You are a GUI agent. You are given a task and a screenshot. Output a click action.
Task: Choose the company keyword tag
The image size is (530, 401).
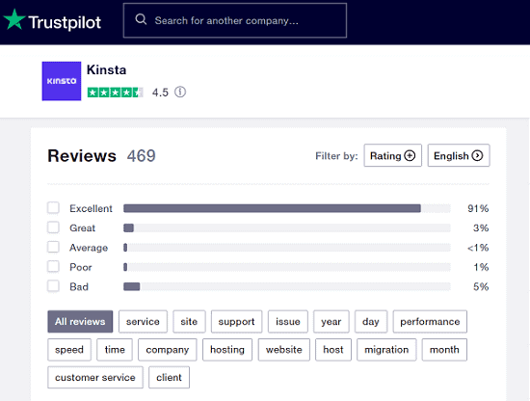168,350
